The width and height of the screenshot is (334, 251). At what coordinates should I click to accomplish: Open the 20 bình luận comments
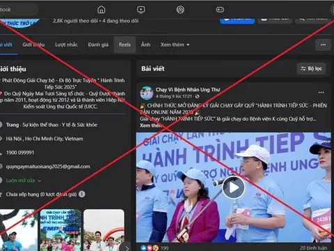[313, 248]
